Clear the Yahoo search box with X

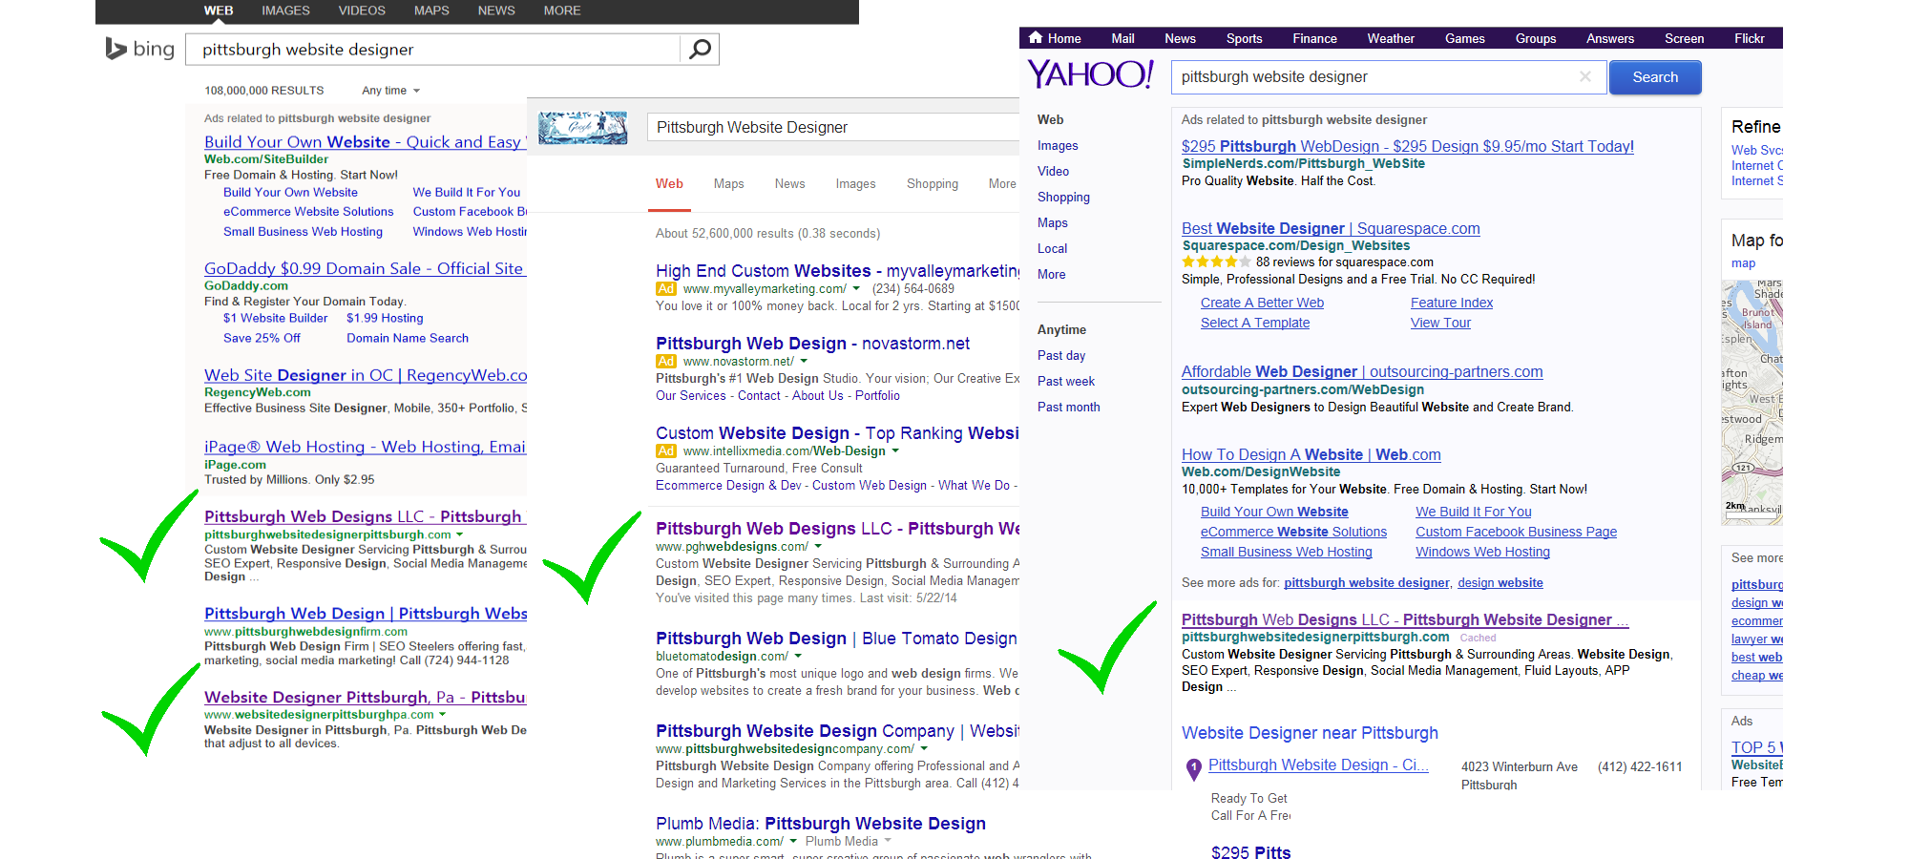click(x=1585, y=76)
